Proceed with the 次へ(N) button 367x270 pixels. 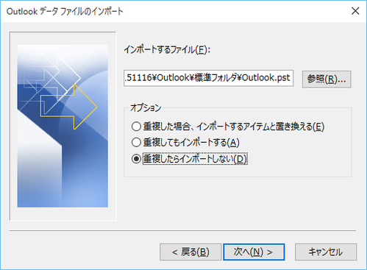pos(254,252)
